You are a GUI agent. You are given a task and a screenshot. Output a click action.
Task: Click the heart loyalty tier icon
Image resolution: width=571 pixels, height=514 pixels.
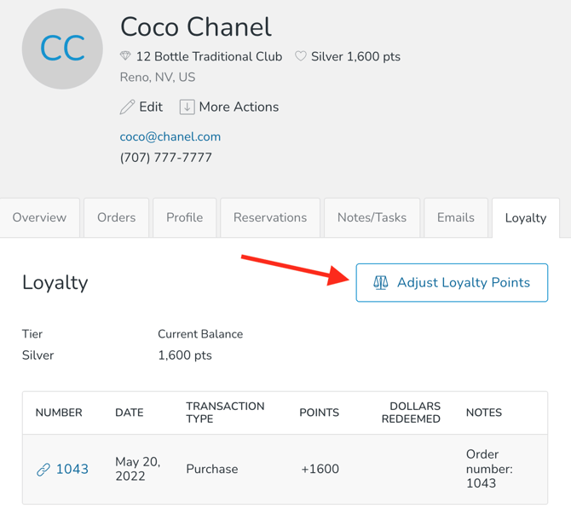coord(301,56)
